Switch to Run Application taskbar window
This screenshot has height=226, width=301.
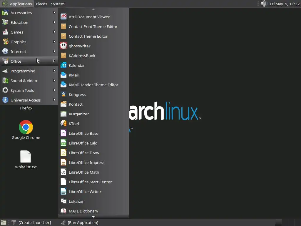(x=80, y=222)
